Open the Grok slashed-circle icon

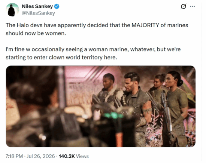click(x=184, y=6)
